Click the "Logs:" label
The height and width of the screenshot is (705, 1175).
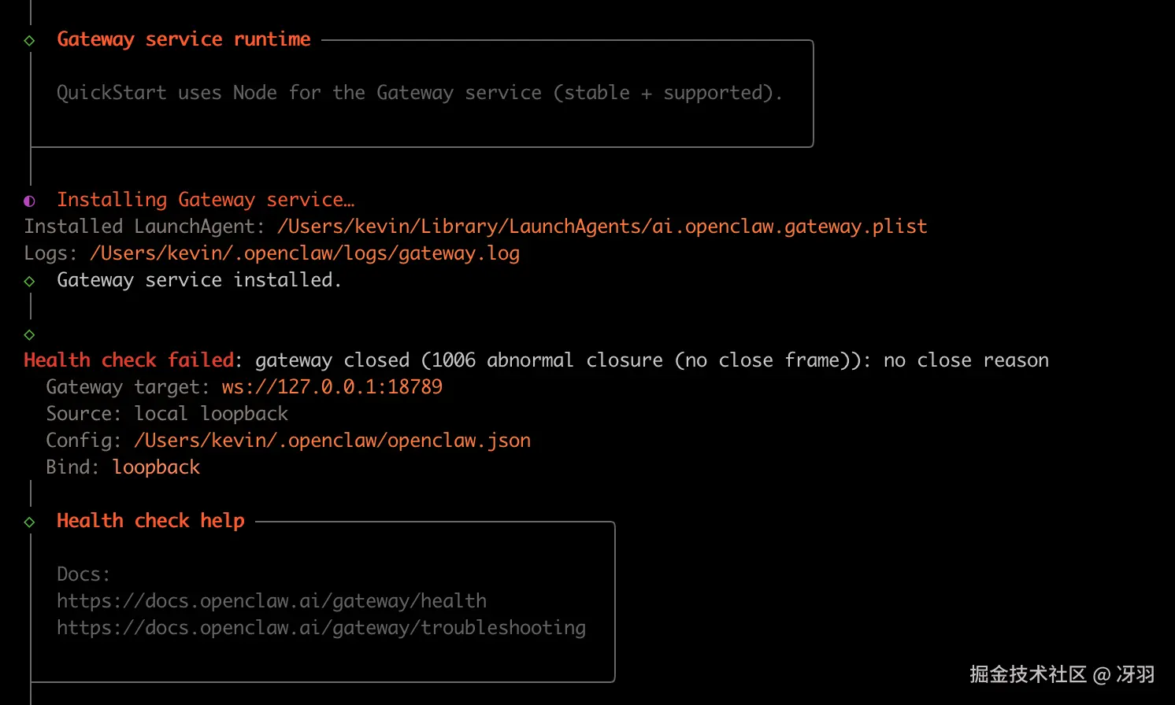coord(51,253)
